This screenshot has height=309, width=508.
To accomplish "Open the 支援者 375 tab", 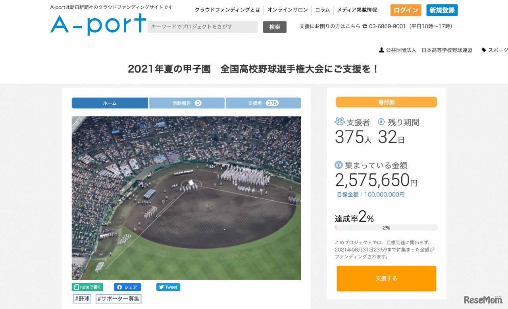I will pos(263,103).
